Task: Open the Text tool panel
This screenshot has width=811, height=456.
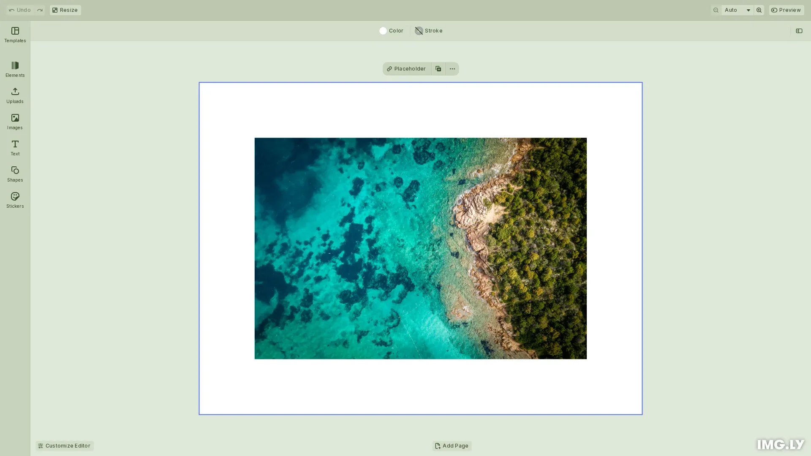Action: pyautogui.click(x=15, y=147)
